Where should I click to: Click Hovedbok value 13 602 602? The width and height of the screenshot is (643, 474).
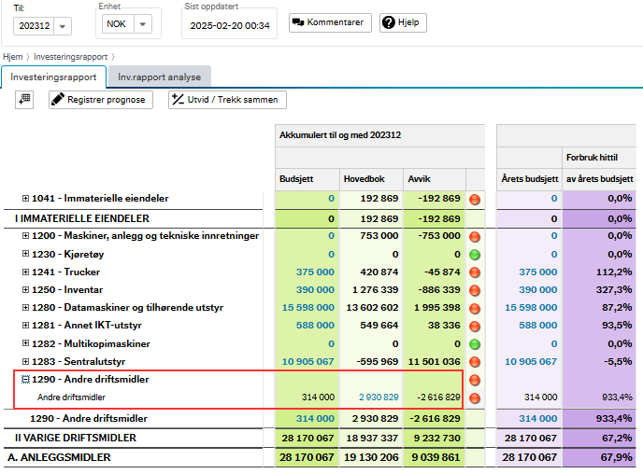point(372,307)
